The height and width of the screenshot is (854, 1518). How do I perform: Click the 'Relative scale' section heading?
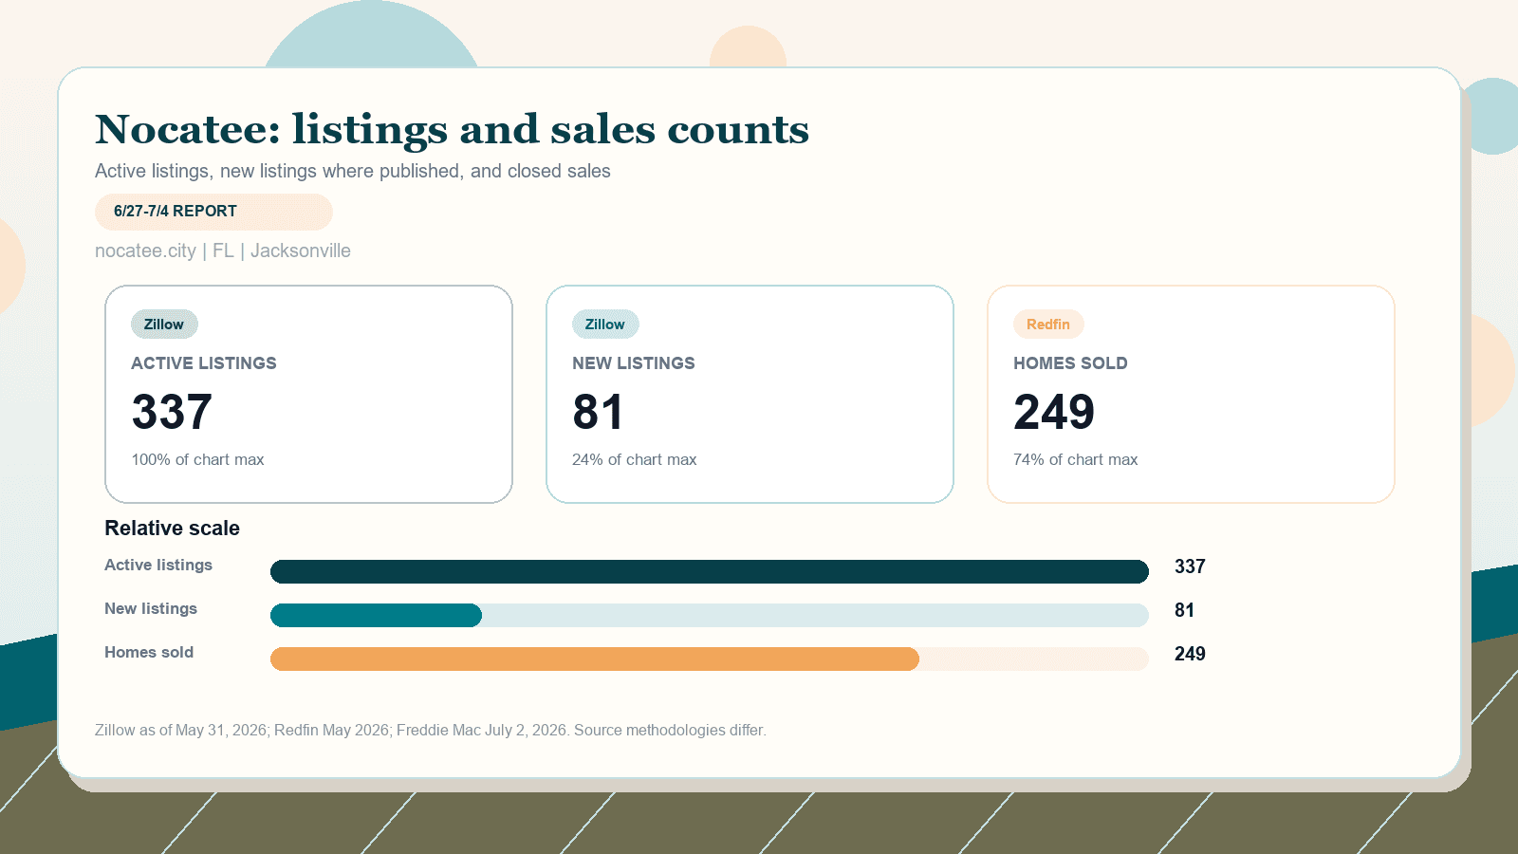[172, 529]
